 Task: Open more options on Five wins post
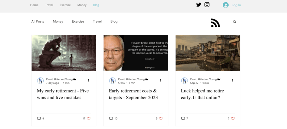(x=88, y=81)
